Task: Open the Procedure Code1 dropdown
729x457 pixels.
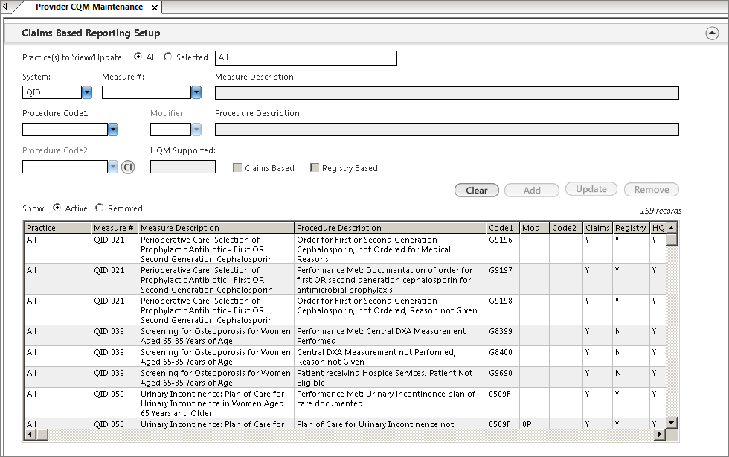Action: point(113,130)
